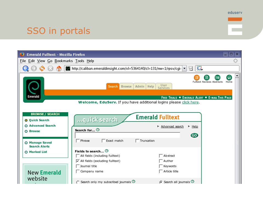
Task: Check the Company name field
Action: pyautogui.click(x=78, y=171)
